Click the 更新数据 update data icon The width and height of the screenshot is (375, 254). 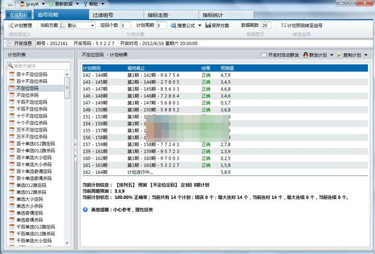click(51, 4)
